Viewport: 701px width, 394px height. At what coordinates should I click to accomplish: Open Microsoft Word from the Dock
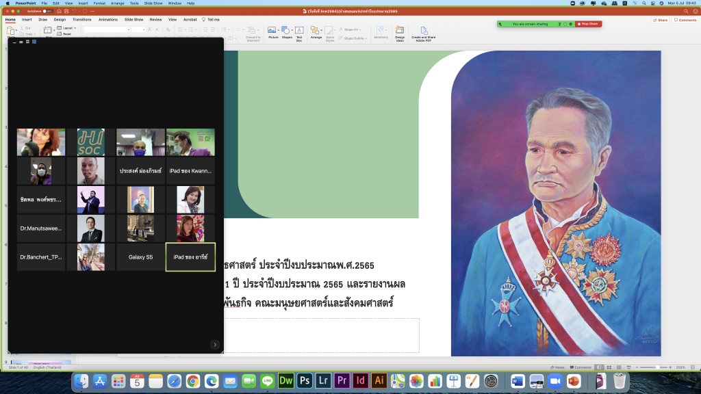pyautogui.click(x=518, y=381)
